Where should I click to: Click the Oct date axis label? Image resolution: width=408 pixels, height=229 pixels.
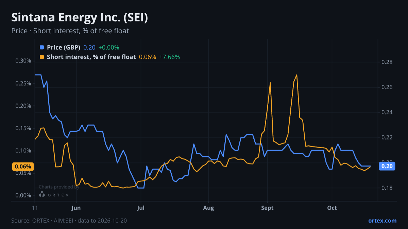pyautogui.click(x=332, y=208)
